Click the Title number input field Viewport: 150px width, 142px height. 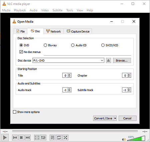(65, 75)
